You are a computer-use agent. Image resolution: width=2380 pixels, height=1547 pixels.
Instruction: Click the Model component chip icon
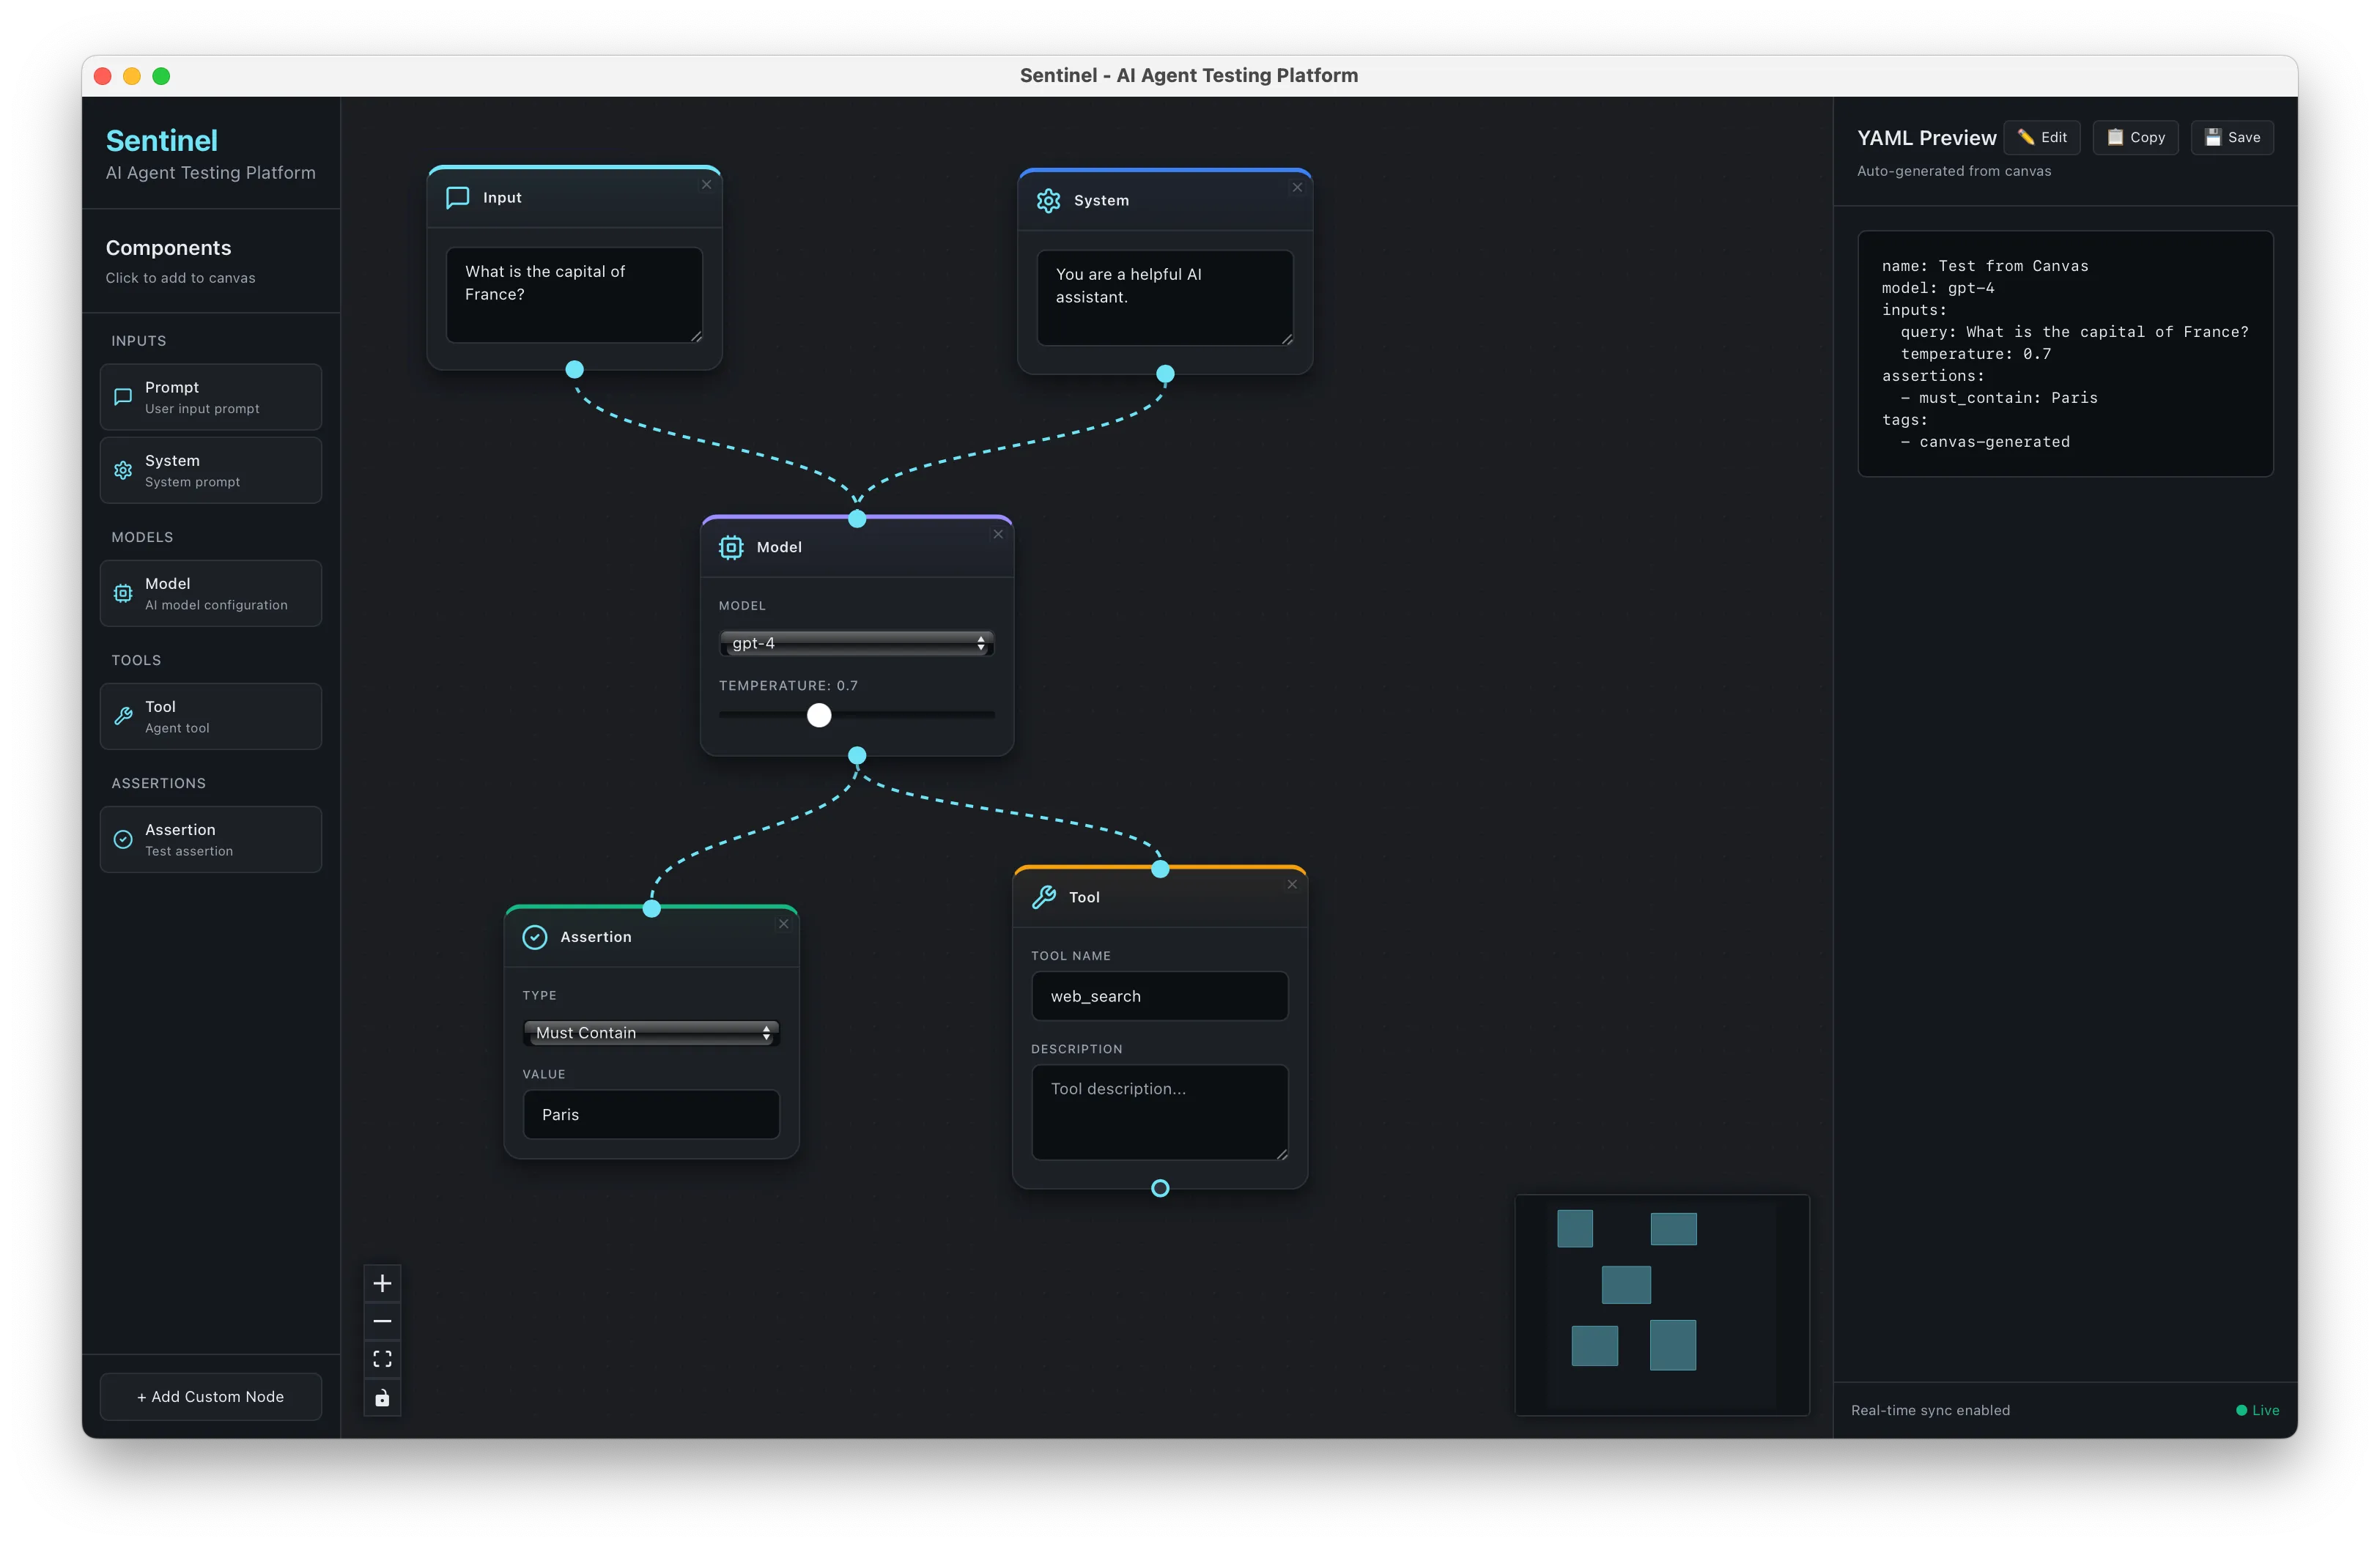click(x=123, y=593)
